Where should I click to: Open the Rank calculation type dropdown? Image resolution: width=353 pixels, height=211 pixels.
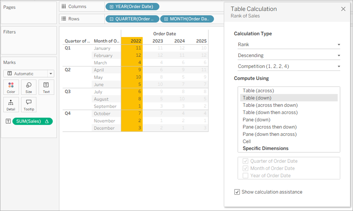289,45
